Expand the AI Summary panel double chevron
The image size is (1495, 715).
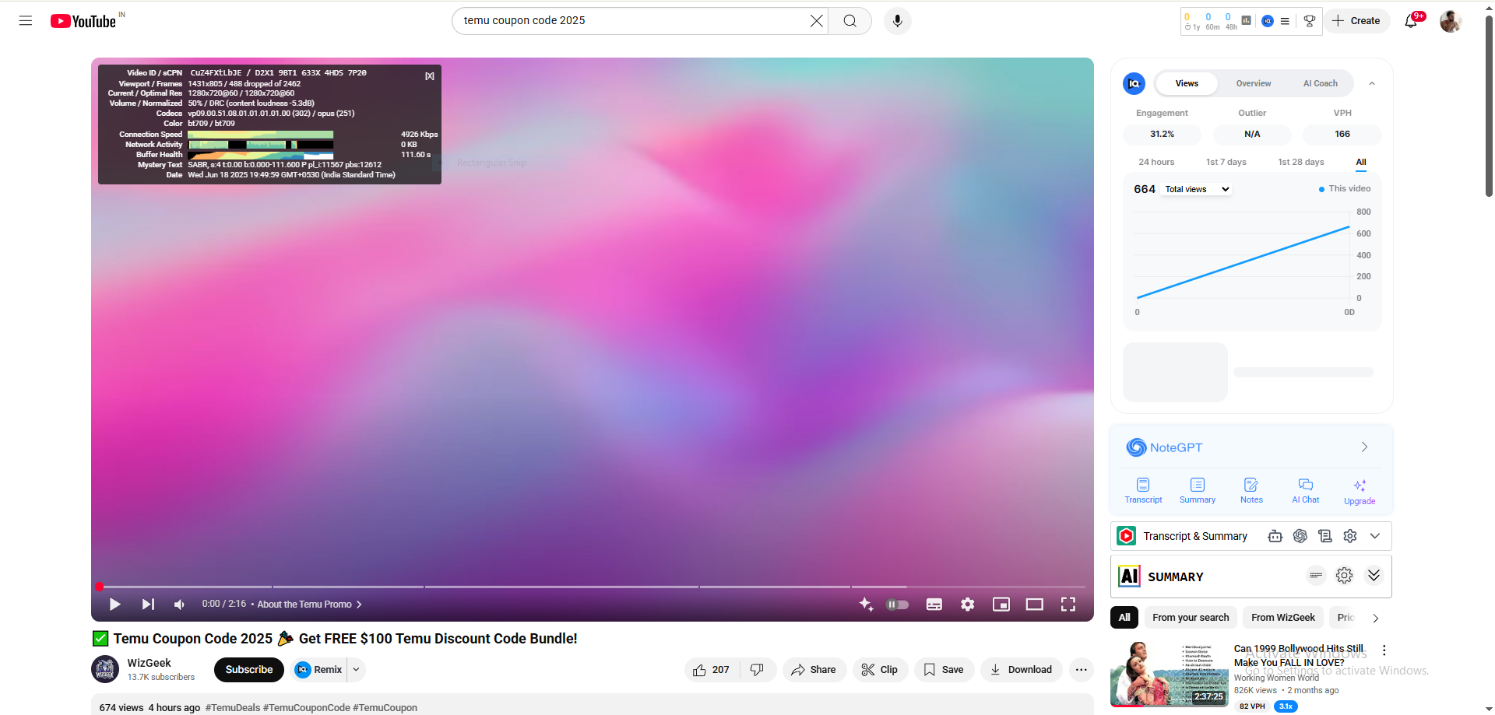[x=1374, y=576]
